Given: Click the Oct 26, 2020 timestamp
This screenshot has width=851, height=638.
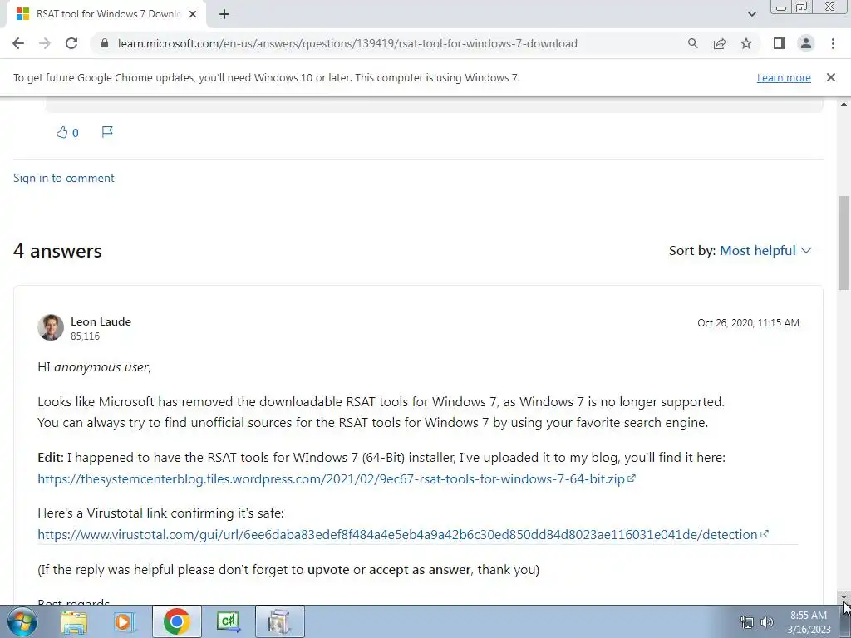Looking at the screenshot, I should coord(748,323).
